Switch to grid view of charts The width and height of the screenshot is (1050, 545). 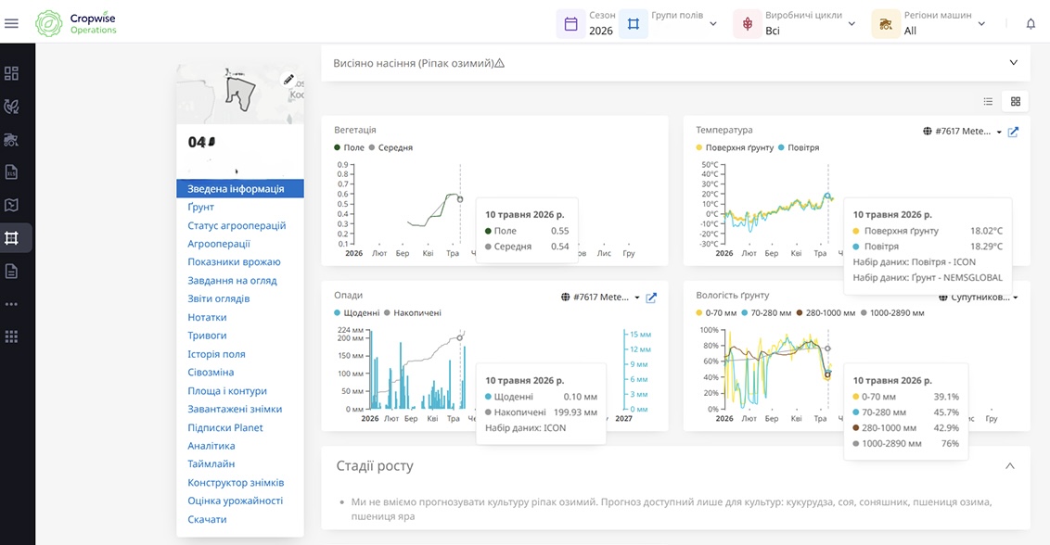[x=1015, y=101]
